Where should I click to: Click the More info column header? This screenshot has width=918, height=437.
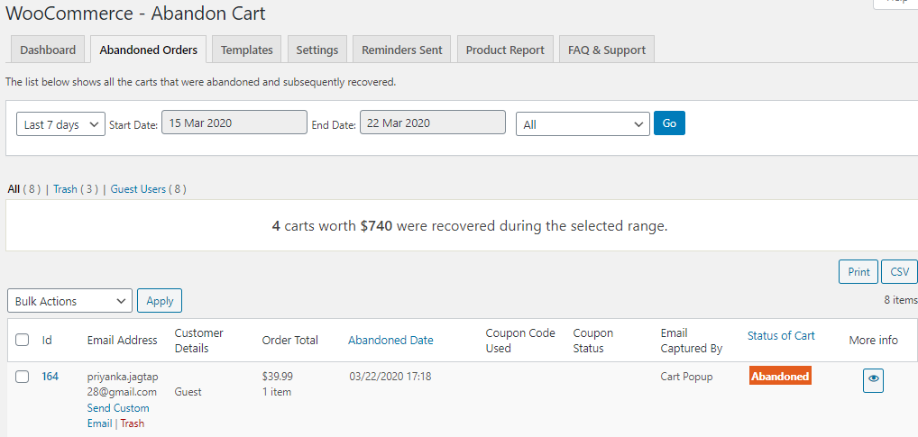point(874,340)
